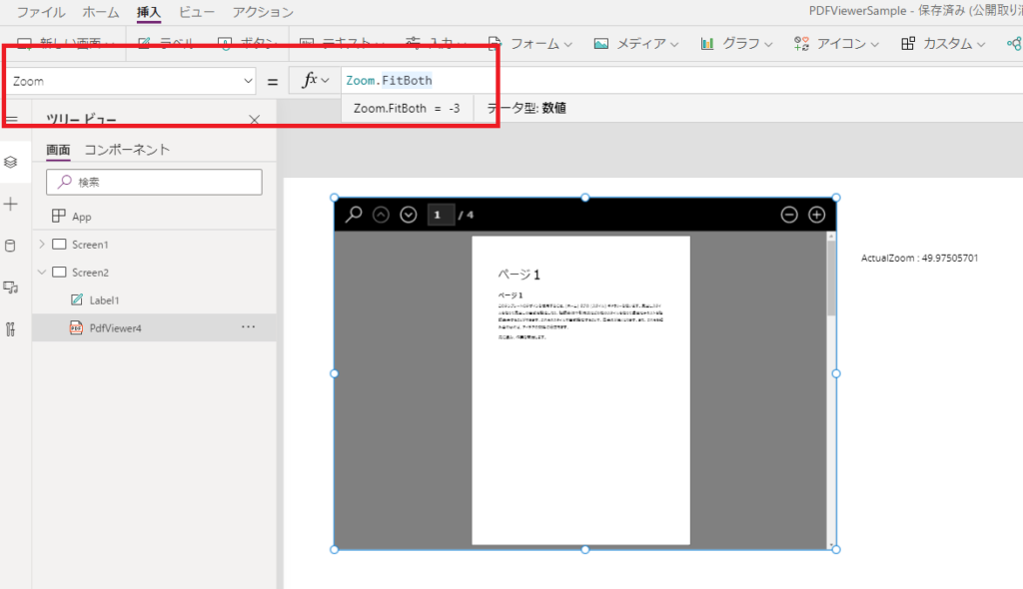Expand the fx formula chevron
The width and height of the screenshot is (1023, 589).
pyautogui.click(x=325, y=80)
